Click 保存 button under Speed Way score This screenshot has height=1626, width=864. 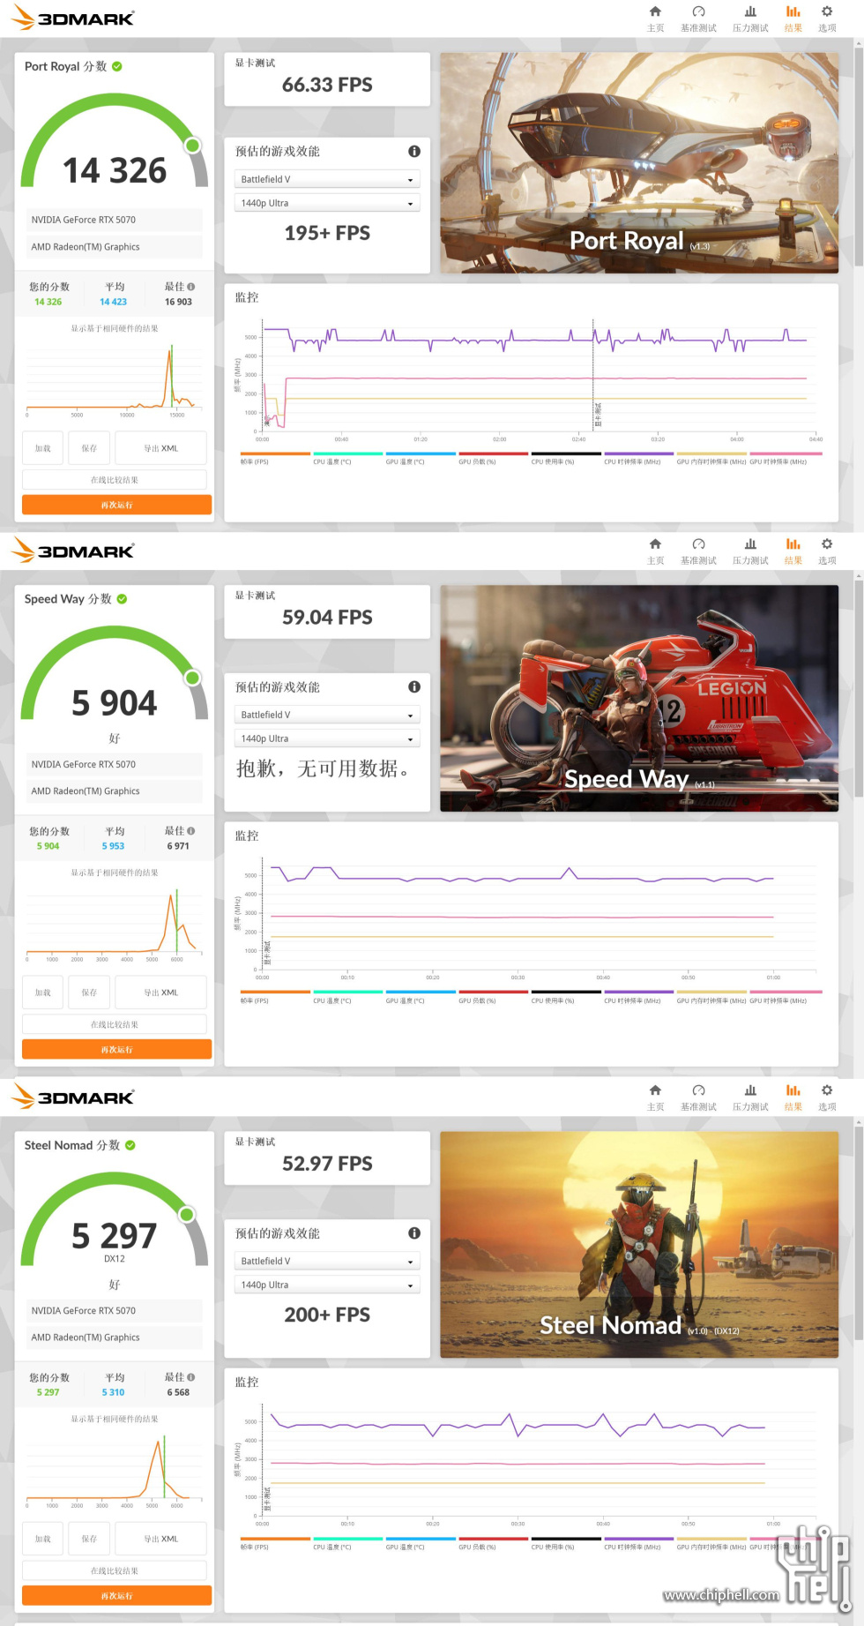89,993
